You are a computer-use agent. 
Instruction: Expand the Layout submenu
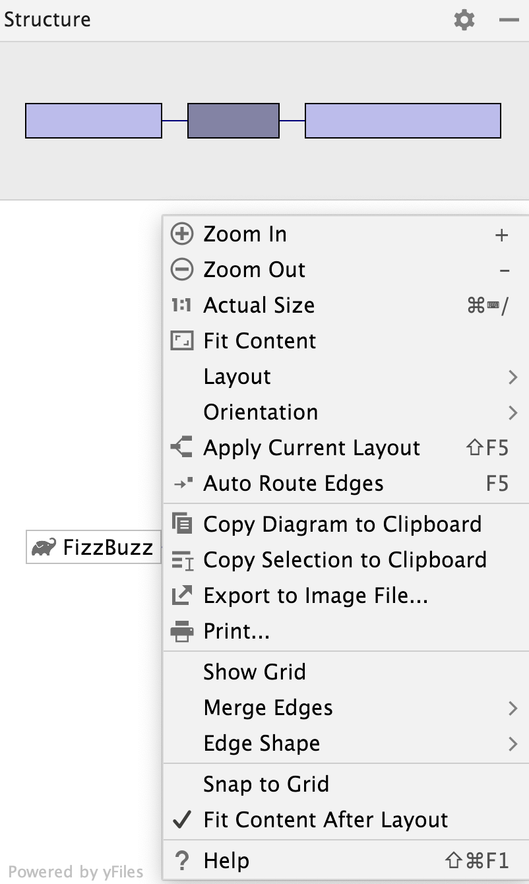point(237,376)
